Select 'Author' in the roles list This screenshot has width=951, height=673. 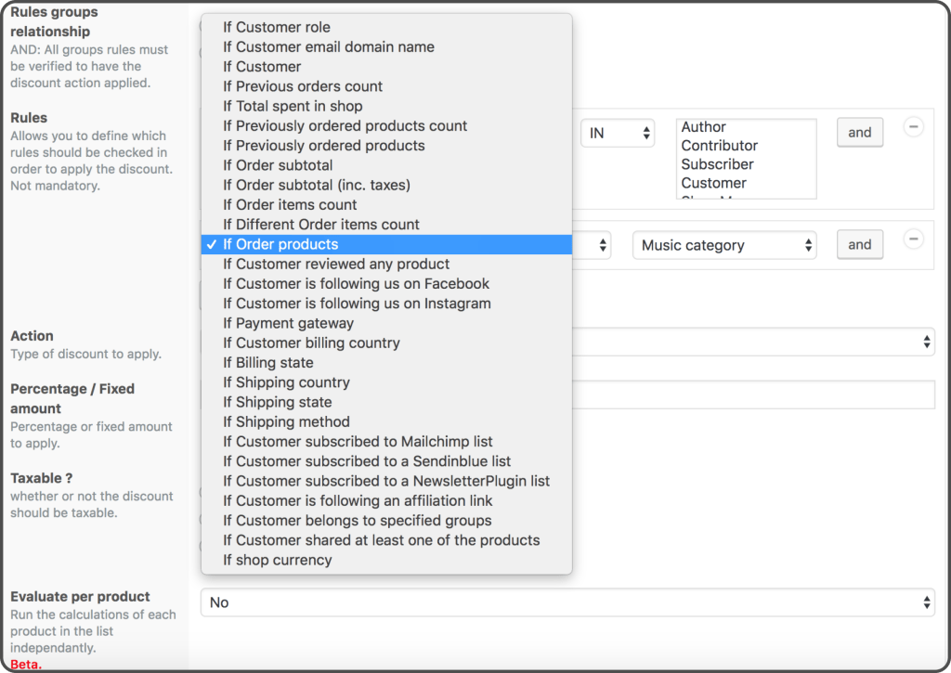click(x=704, y=127)
